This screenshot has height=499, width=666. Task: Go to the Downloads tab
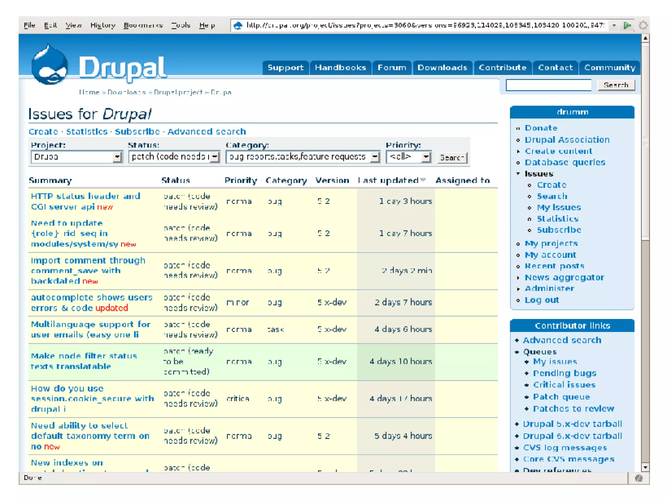click(x=442, y=68)
